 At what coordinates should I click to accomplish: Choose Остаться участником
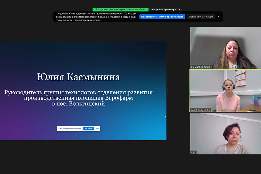[x=201, y=17]
